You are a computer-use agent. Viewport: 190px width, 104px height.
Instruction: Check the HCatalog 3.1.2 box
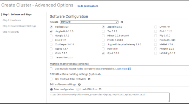tap(155, 53)
